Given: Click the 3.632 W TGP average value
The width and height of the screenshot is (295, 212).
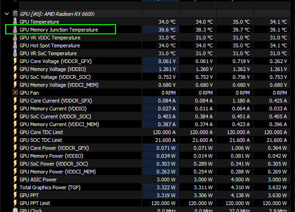Looking at the screenshot, I should [277, 188].
